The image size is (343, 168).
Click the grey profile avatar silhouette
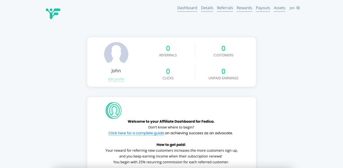(x=116, y=54)
